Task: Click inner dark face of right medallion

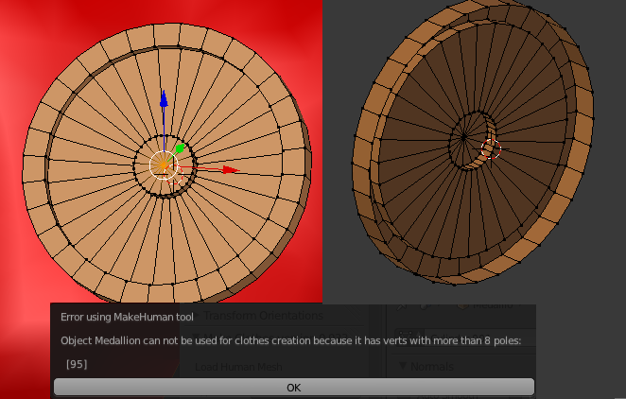Action: (x=416, y=189)
